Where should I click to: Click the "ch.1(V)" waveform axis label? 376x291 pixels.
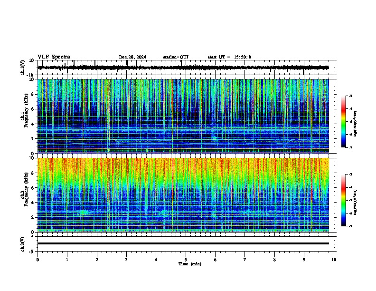coord(23,68)
